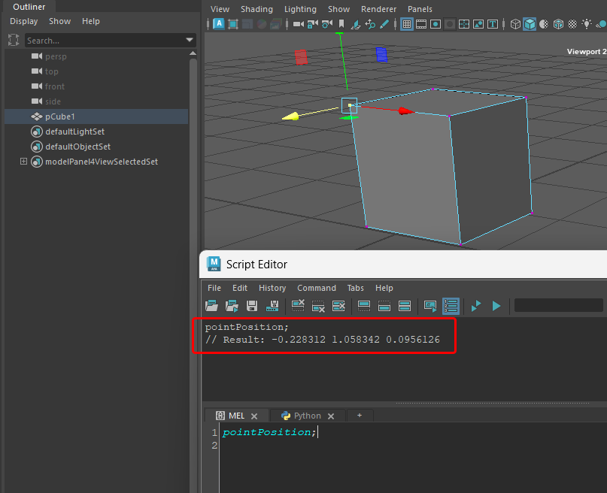This screenshot has height=493, width=607.
Task: Click the Execute script play button
Action: (496, 306)
